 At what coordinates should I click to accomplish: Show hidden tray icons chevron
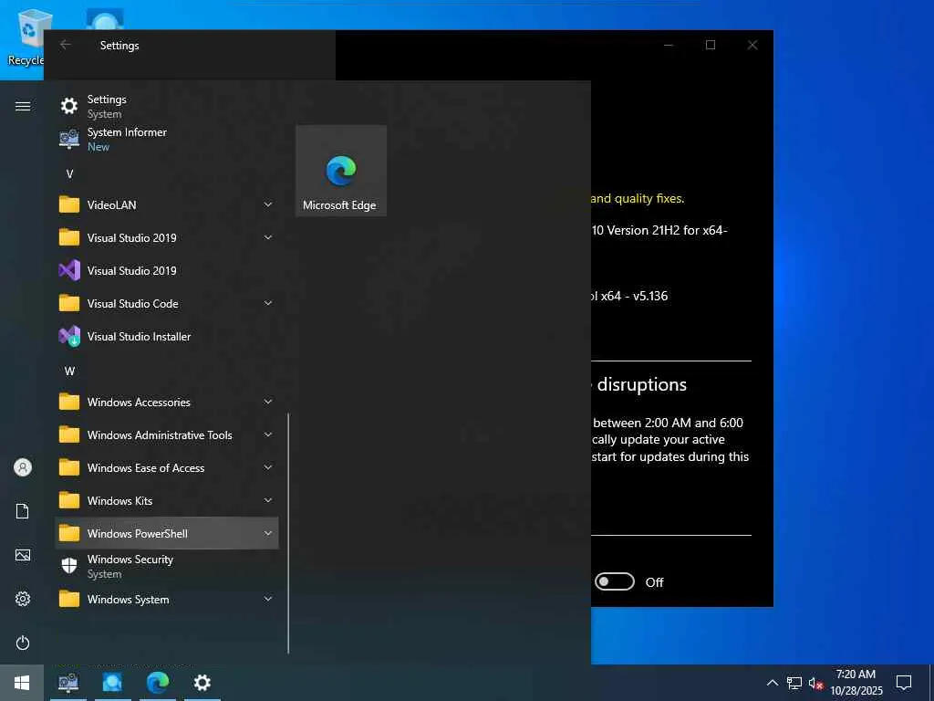tap(772, 683)
